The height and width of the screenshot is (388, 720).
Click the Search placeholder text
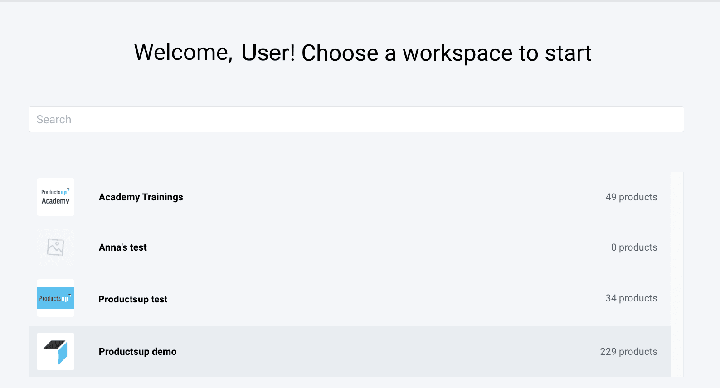tap(54, 119)
